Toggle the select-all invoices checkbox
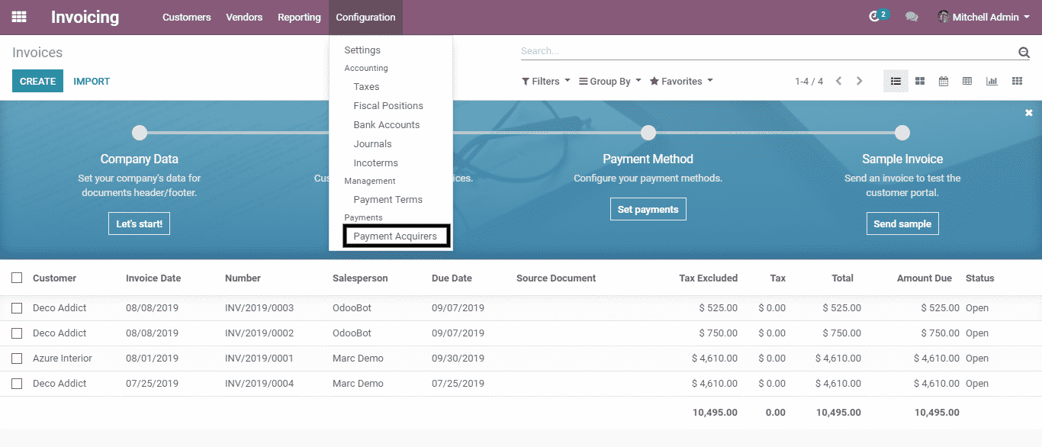 point(17,278)
